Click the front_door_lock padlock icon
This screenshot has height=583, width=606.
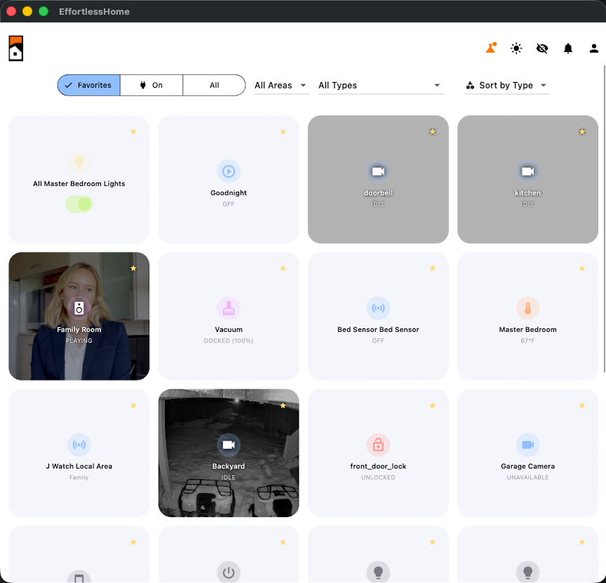click(378, 444)
